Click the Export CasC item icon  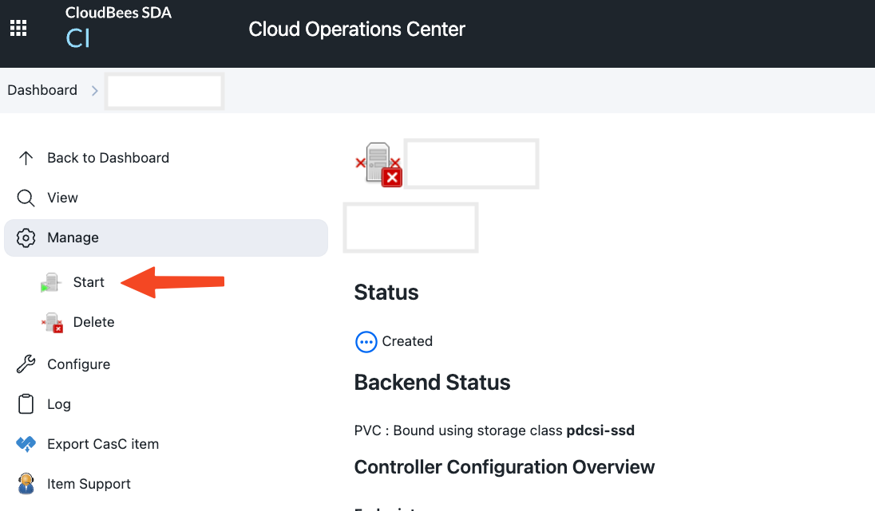coord(26,444)
